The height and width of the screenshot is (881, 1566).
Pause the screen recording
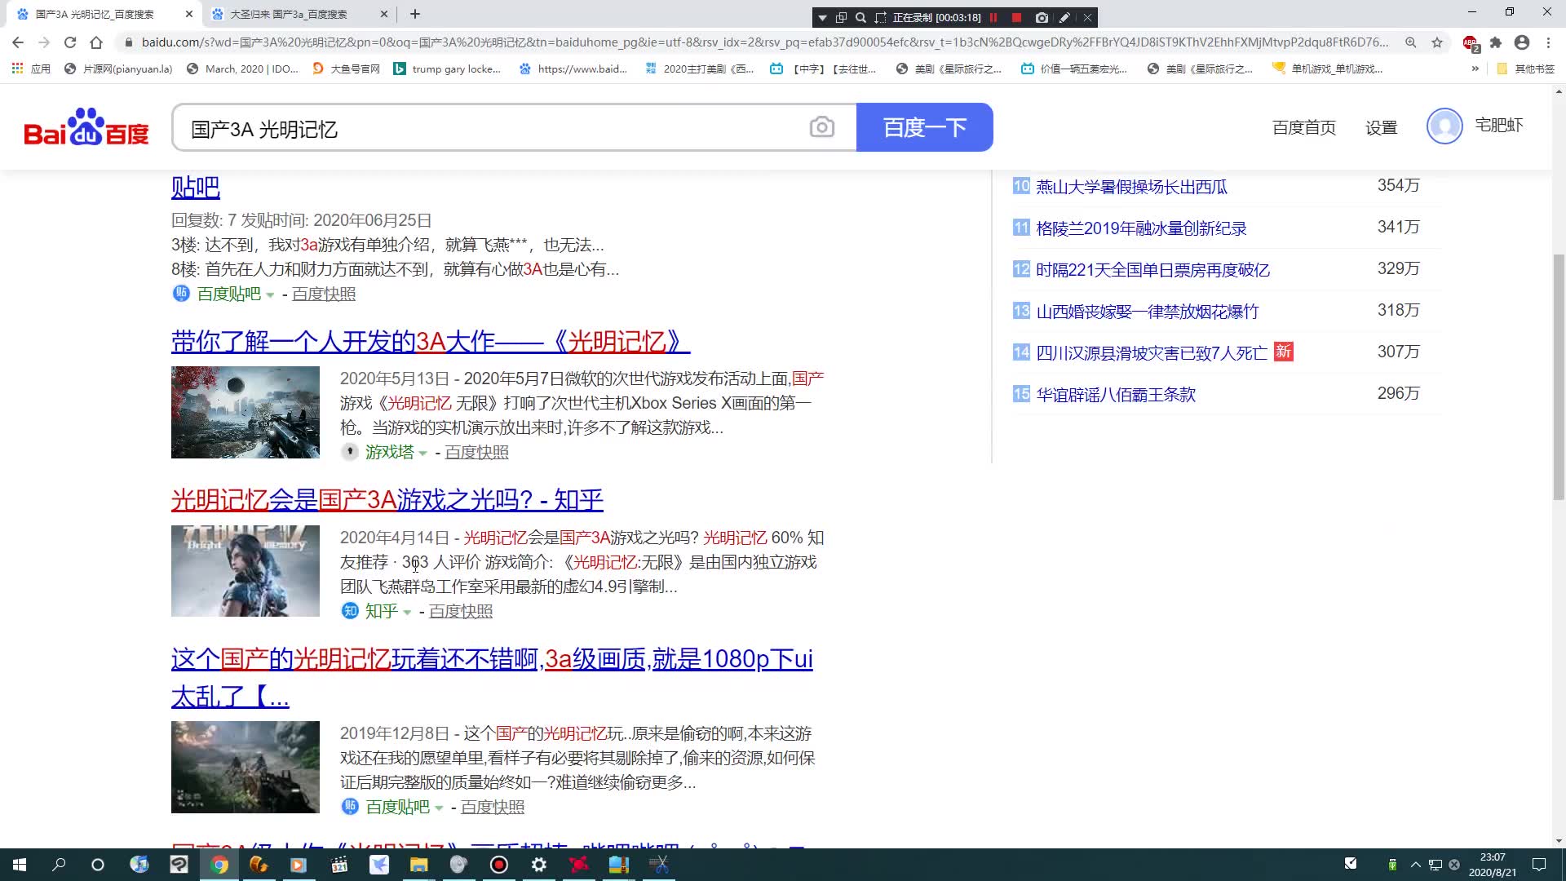pos(993,17)
